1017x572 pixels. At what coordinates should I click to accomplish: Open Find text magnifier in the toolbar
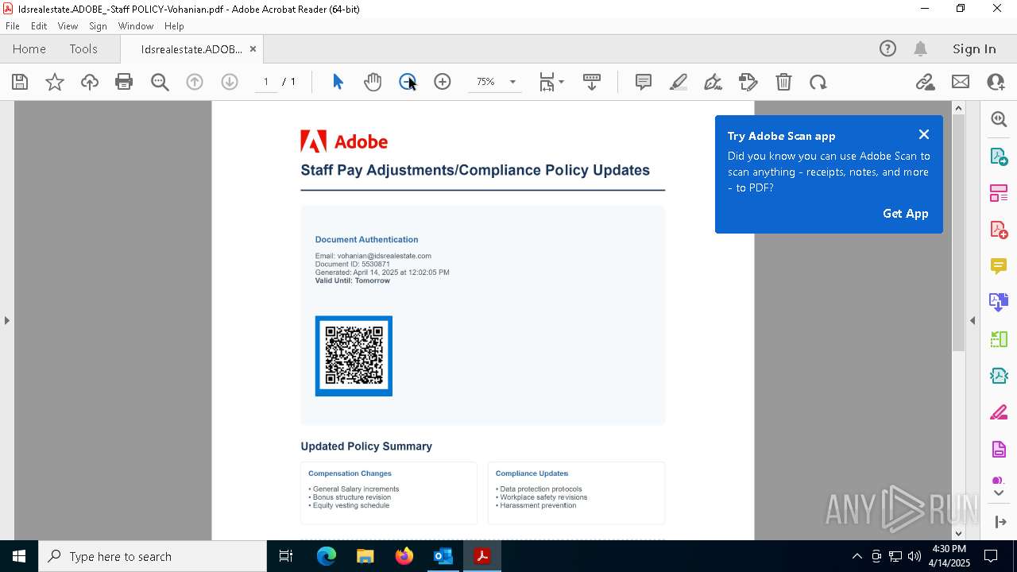(x=160, y=82)
